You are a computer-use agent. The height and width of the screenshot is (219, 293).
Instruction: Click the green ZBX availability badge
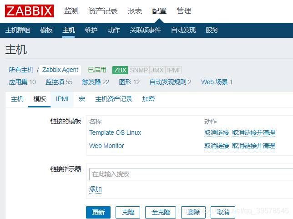pyautogui.click(x=120, y=70)
